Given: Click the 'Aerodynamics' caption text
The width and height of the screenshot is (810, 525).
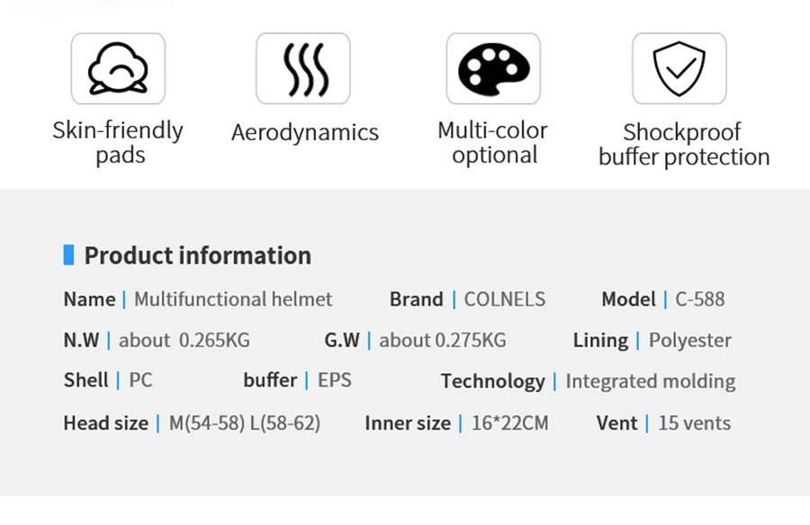Looking at the screenshot, I should click(x=304, y=132).
